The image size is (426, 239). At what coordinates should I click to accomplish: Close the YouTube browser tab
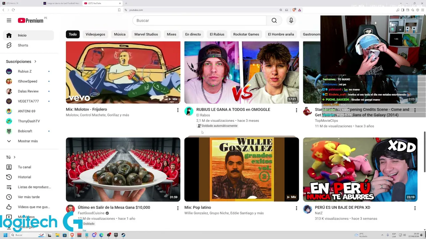(120, 3)
